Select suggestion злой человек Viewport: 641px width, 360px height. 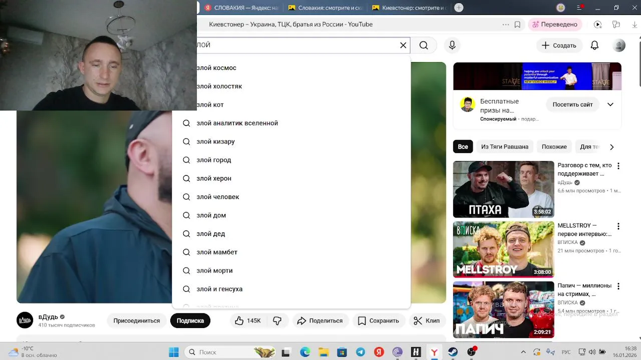[291, 197]
